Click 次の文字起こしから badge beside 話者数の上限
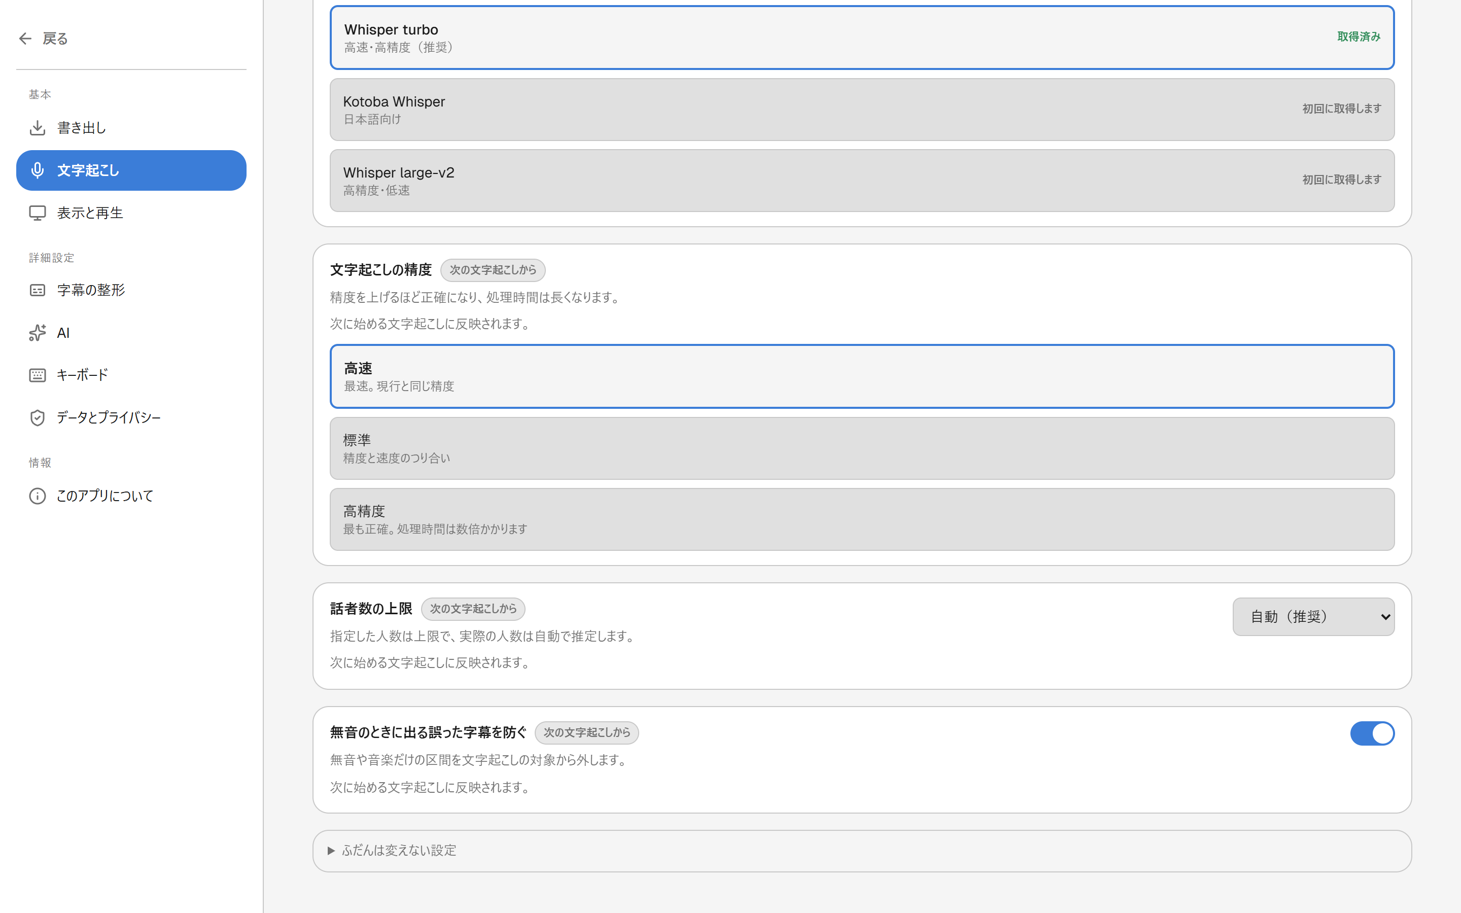This screenshot has height=913, width=1461. pos(473,609)
